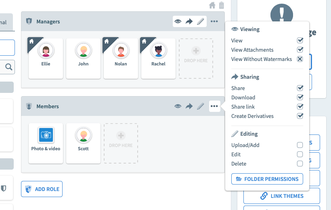Screen dimensions: 331x210
Task: Select the Nolan user card
Action: click(121, 59)
